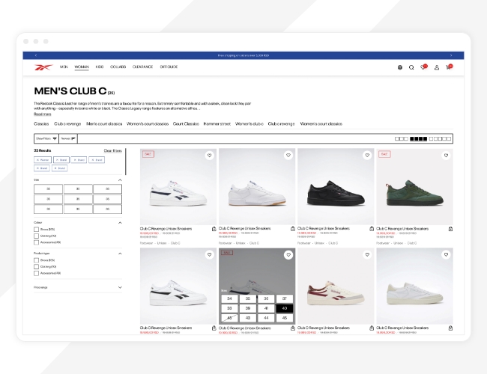Viewport: 487px width, 374px height.
Task: Open the shopping cart icon in header
Action: tap(449, 67)
